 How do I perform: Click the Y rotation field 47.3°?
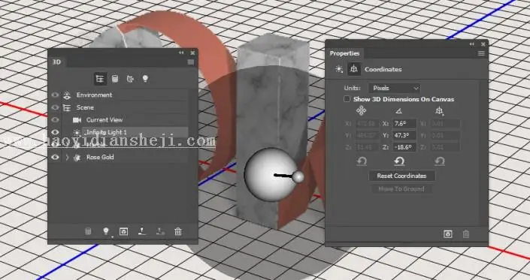coord(404,135)
